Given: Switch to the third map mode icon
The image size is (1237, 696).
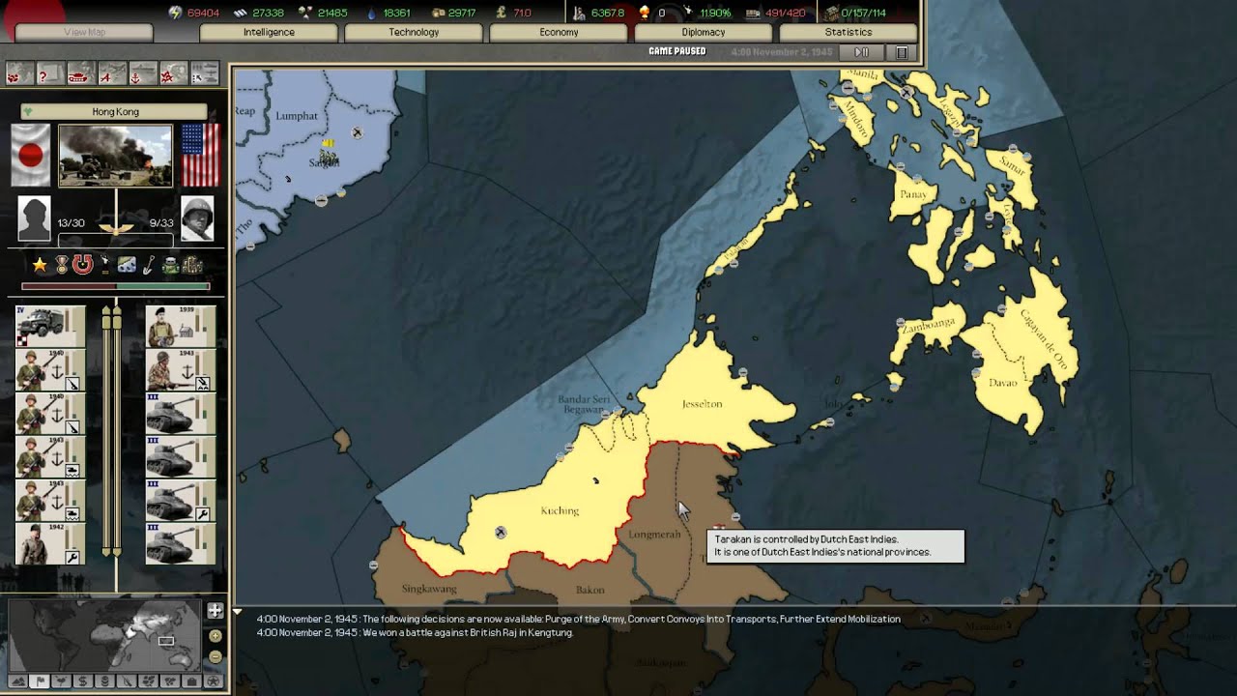Looking at the screenshot, I should [x=61, y=681].
